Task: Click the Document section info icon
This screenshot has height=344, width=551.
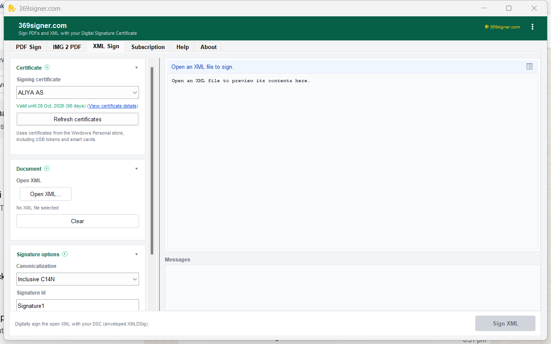Action: (47, 169)
